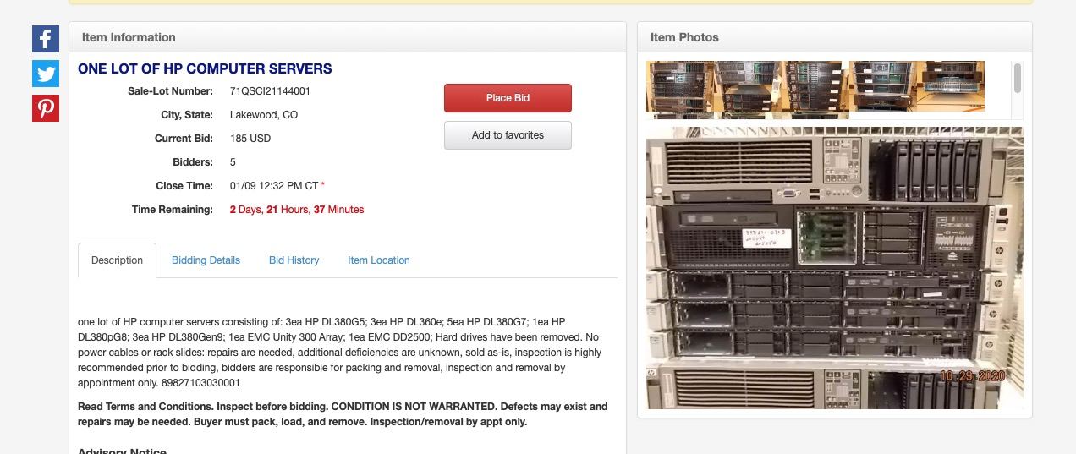Select the fifth thumbnail showing blue-front server
The image size is (1076, 454).
[951, 86]
